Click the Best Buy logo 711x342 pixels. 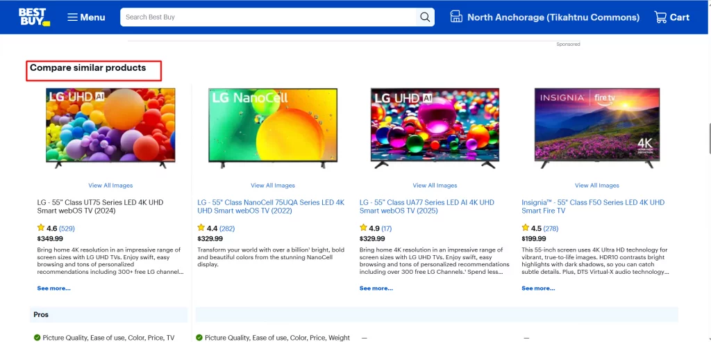(34, 17)
